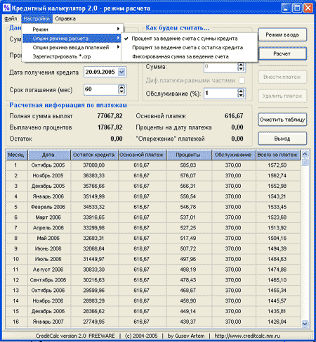Open the Справка menu
Image resolution: width=316 pixels, height=342 pixels.
point(65,18)
